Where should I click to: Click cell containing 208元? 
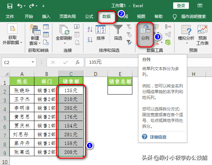(x=71, y=152)
